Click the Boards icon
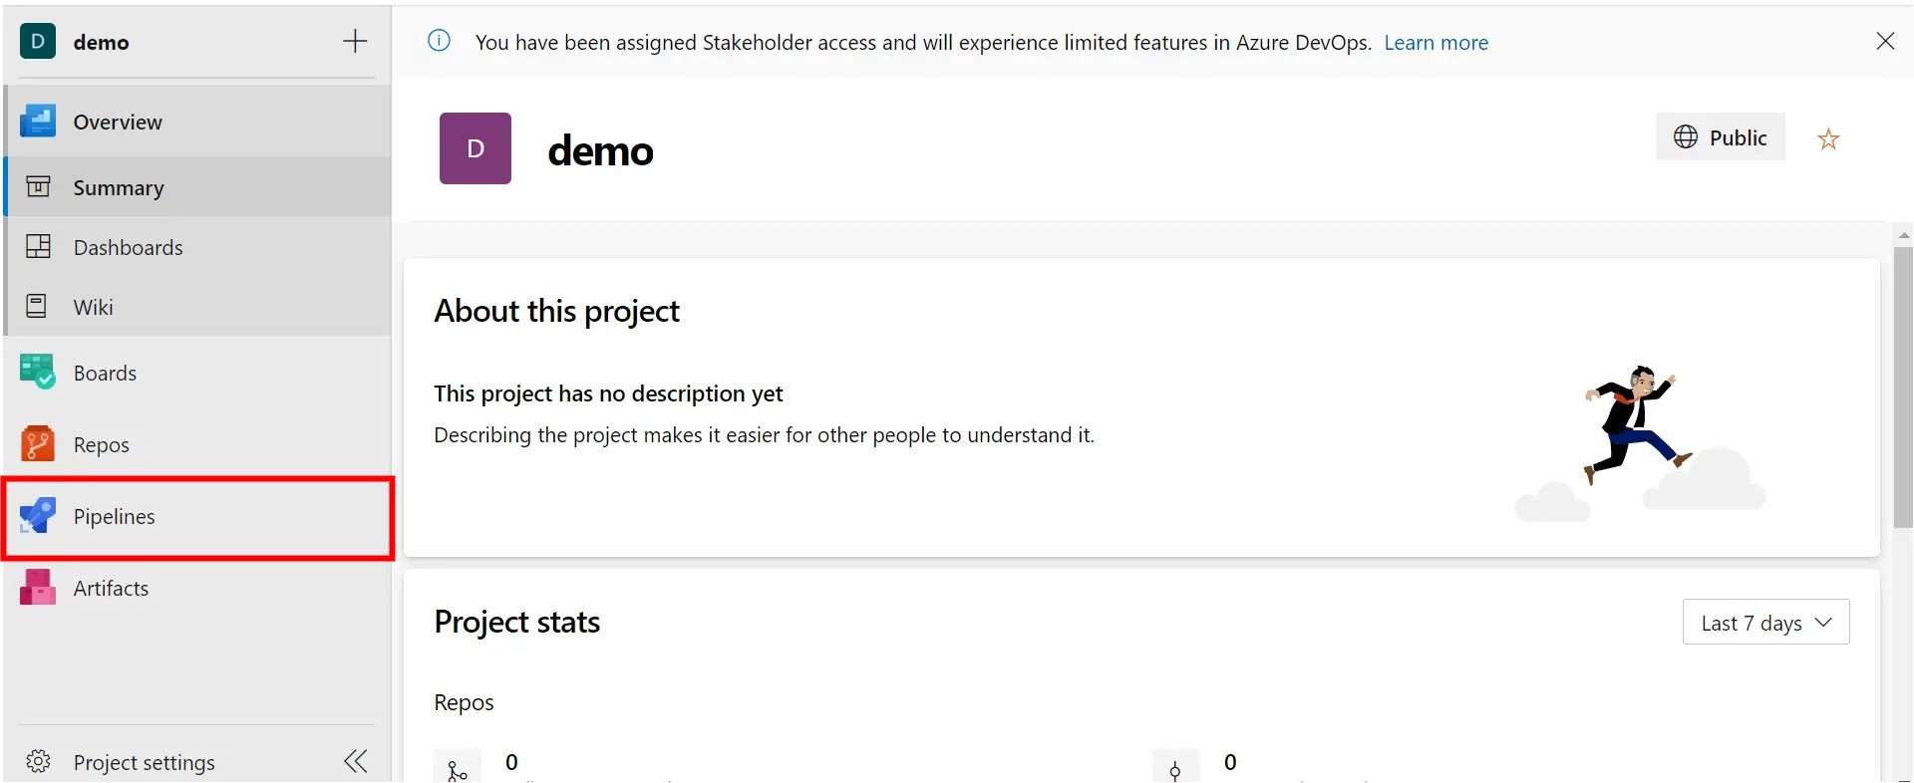The image size is (1914, 783). pos(38,372)
